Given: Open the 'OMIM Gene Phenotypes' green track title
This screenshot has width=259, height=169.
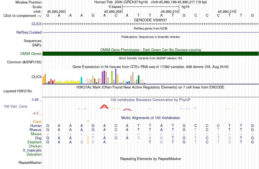Looking at the screenshot, I should click(151, 50).
